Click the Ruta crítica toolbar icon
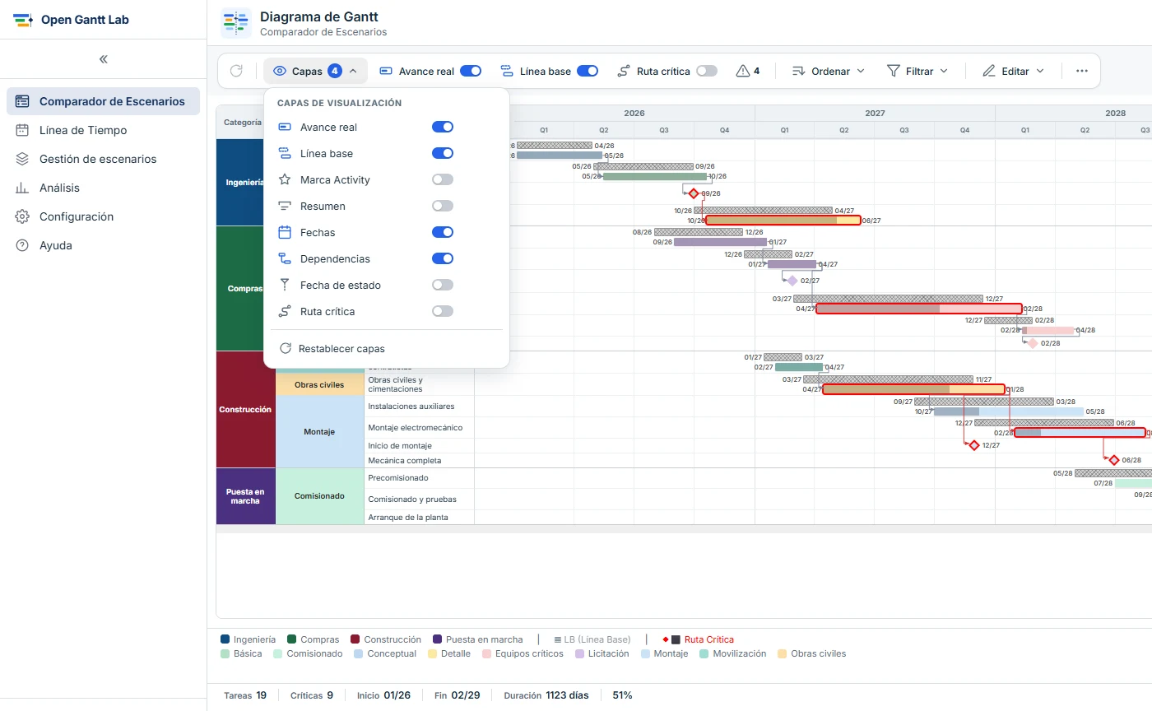Image resolution: width=1152 pixels, height=711 pixels. coord(624,71)
